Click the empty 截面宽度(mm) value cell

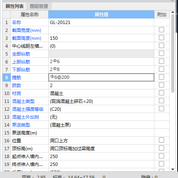coord(101,30)
